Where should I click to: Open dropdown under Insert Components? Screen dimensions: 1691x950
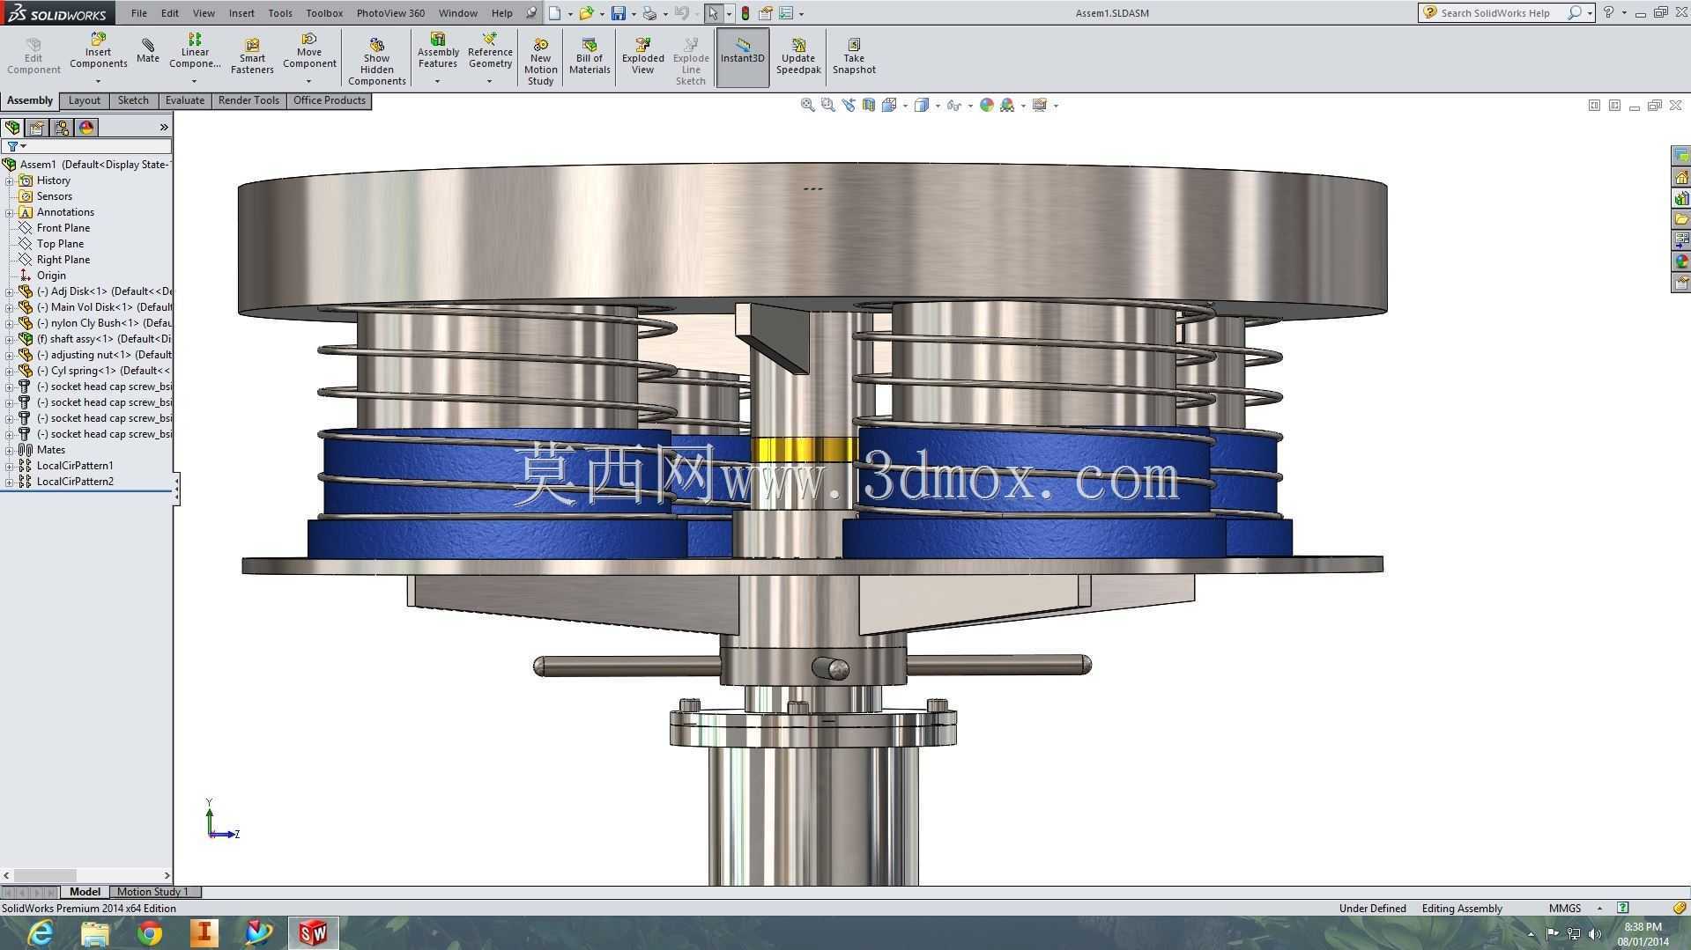98,81
